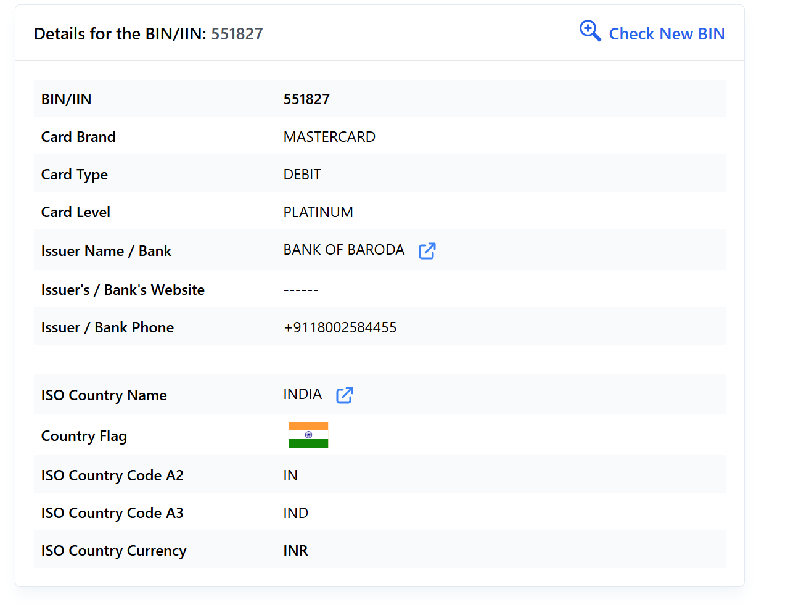788x605 pixels.
Task: Click the India flag image
Action: (308, 435)
